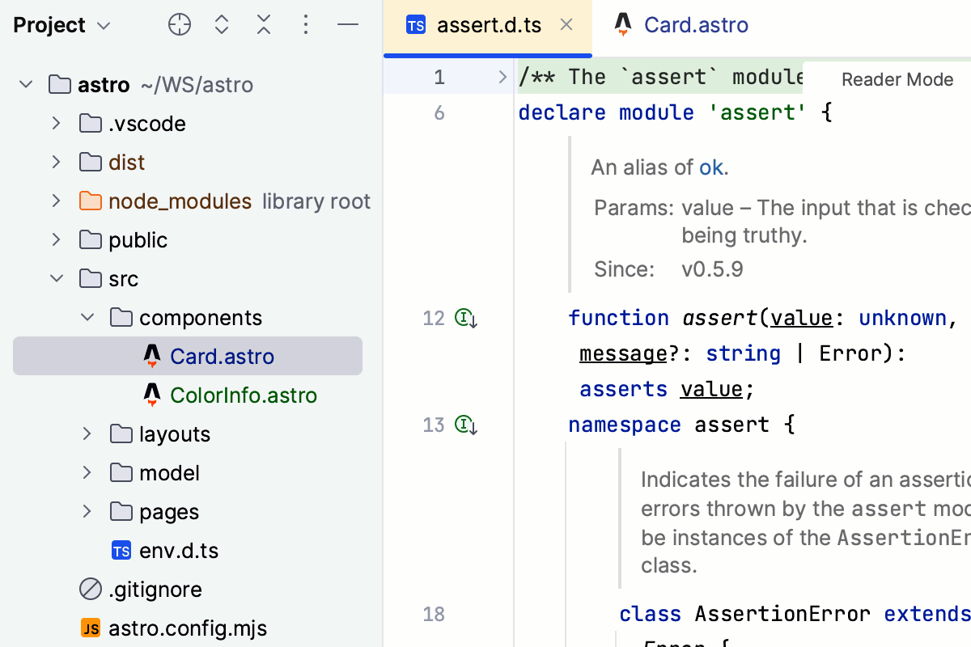The image size is (971, 647).
Task: Unfold the collapsed doc comment on line 1
Action: pyautogui.click(x=502, y=78)
